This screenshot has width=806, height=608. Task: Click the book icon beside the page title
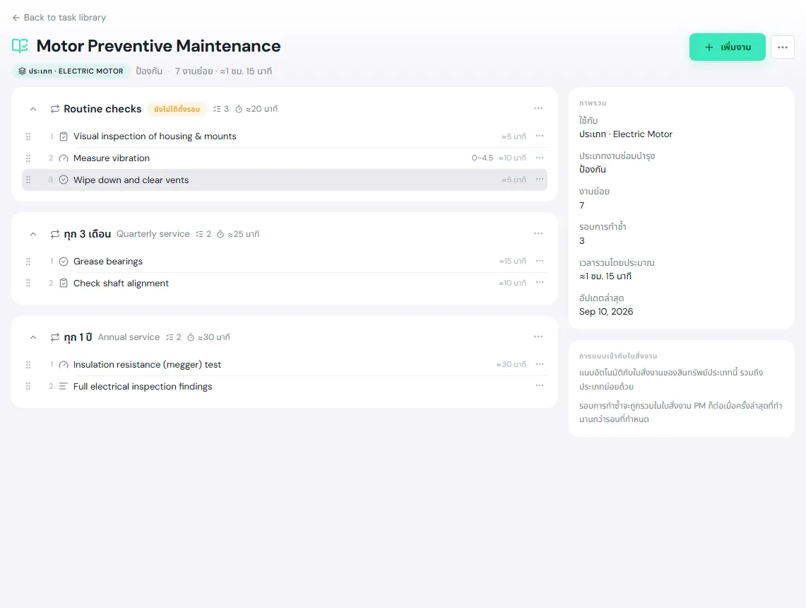[20, 46]
